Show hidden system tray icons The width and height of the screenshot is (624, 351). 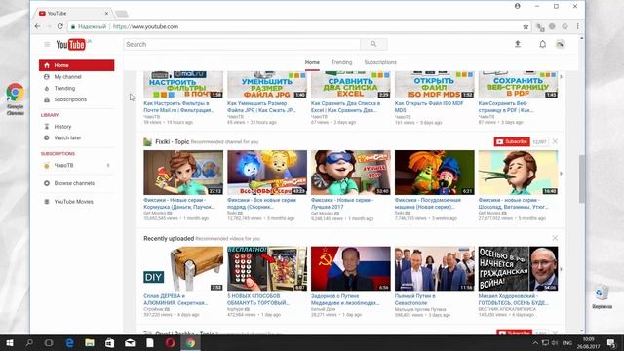coord(535,342)
